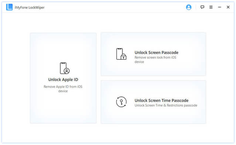The width and height of the screenshot is (236, 145).
Task: Click the phone with user Apple ID icon
Action: click(x=65, y=68)
